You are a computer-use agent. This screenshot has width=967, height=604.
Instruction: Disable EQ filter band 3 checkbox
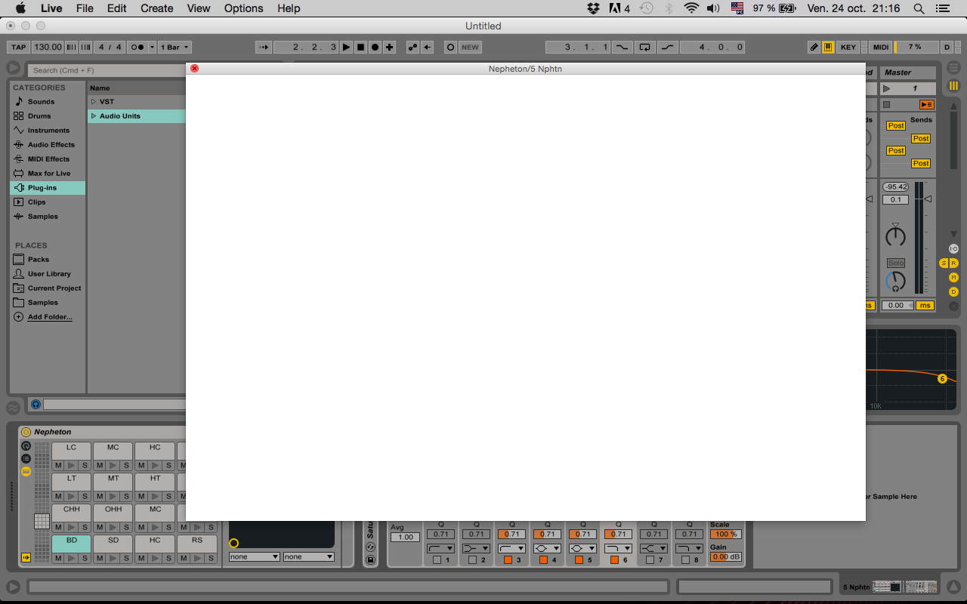click(508, 560)
